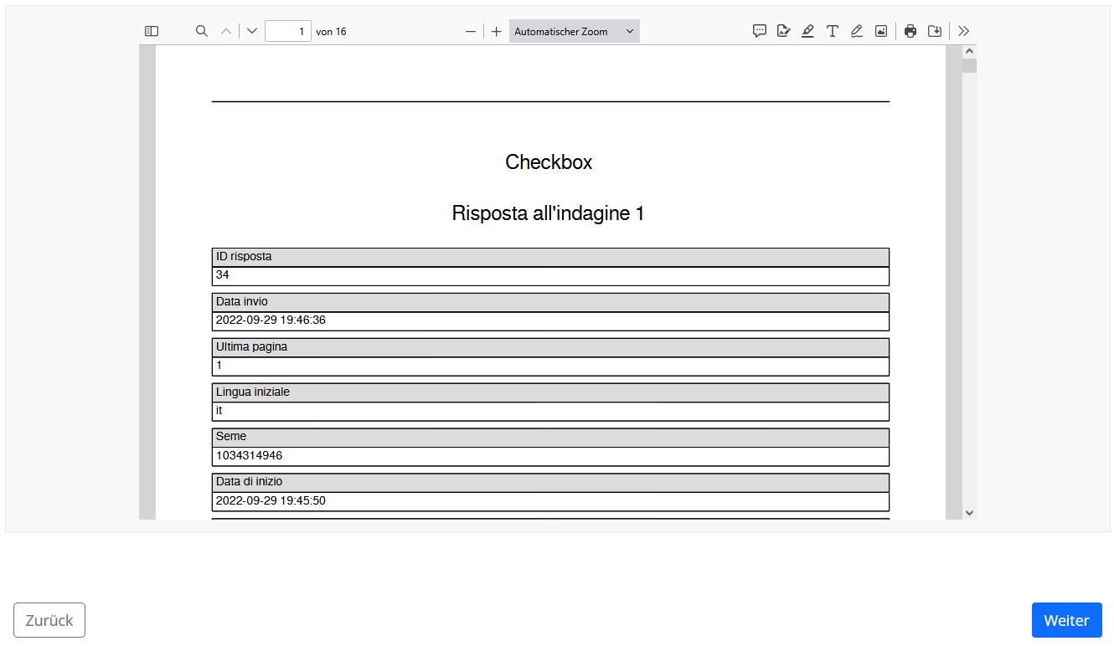Expand the additional tools menu
Viewport: 1114px width, 646px height.
(964, 31)
